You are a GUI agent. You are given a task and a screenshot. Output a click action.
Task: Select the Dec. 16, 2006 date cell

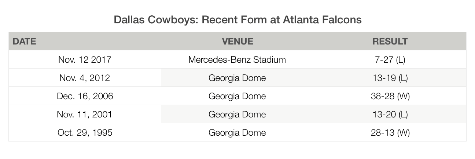click(x=85, y=96)
